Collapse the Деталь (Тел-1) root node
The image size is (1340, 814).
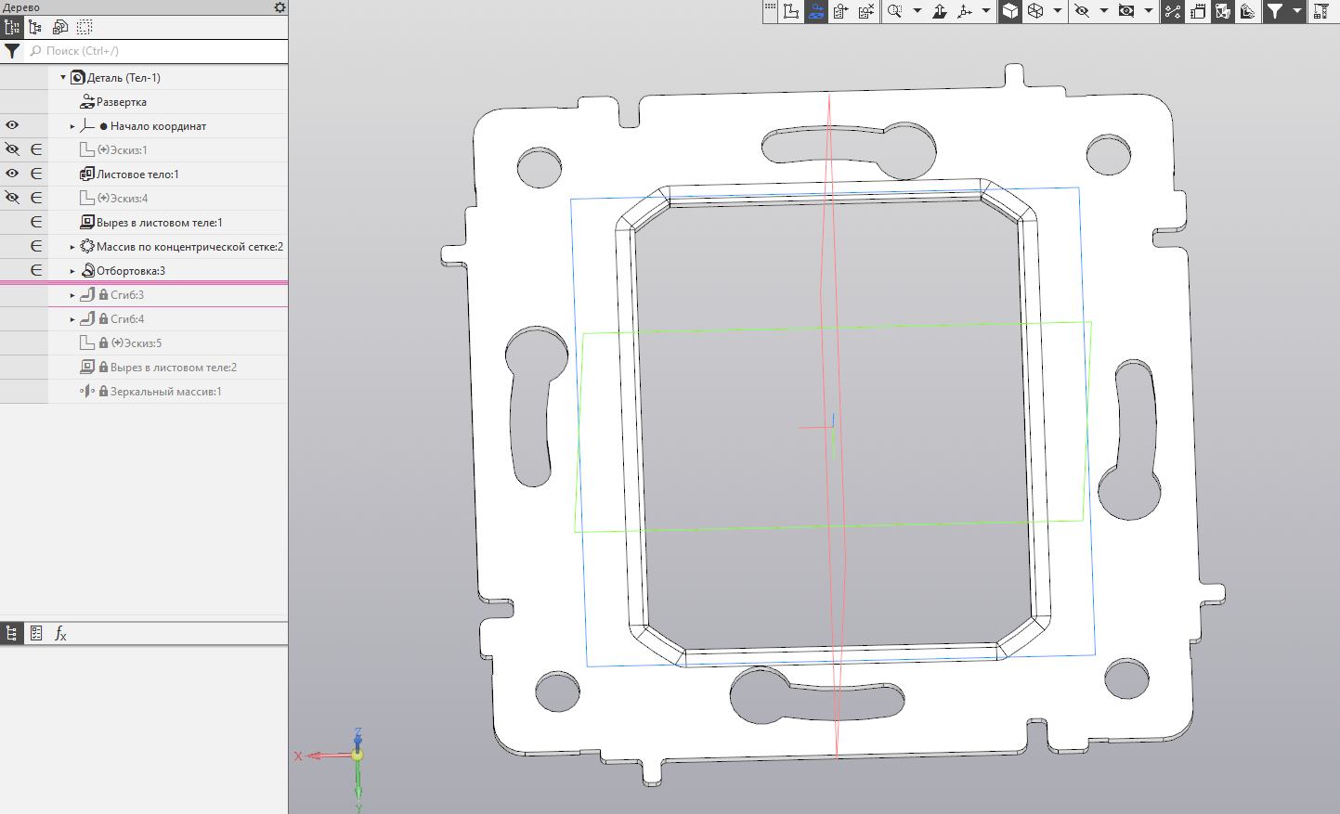pos(63,78)
